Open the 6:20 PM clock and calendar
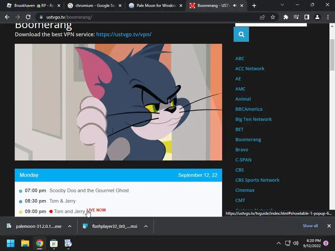Screen dimensions: 335x251 [312, 243]
